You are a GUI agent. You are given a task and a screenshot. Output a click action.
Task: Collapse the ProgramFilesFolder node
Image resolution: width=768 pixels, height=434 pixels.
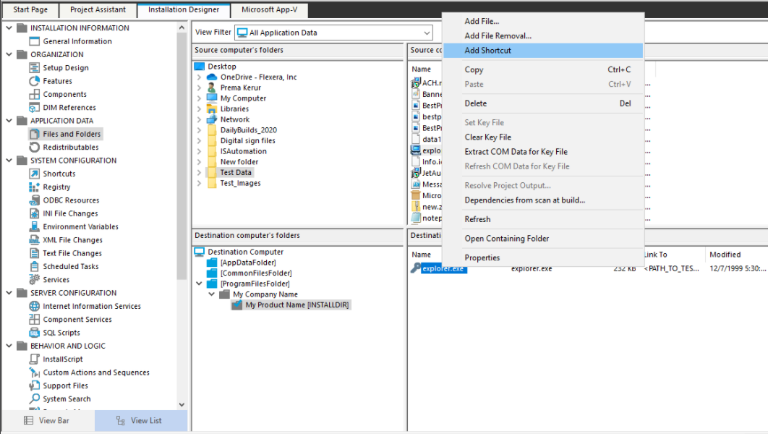[x=199, y=284]
